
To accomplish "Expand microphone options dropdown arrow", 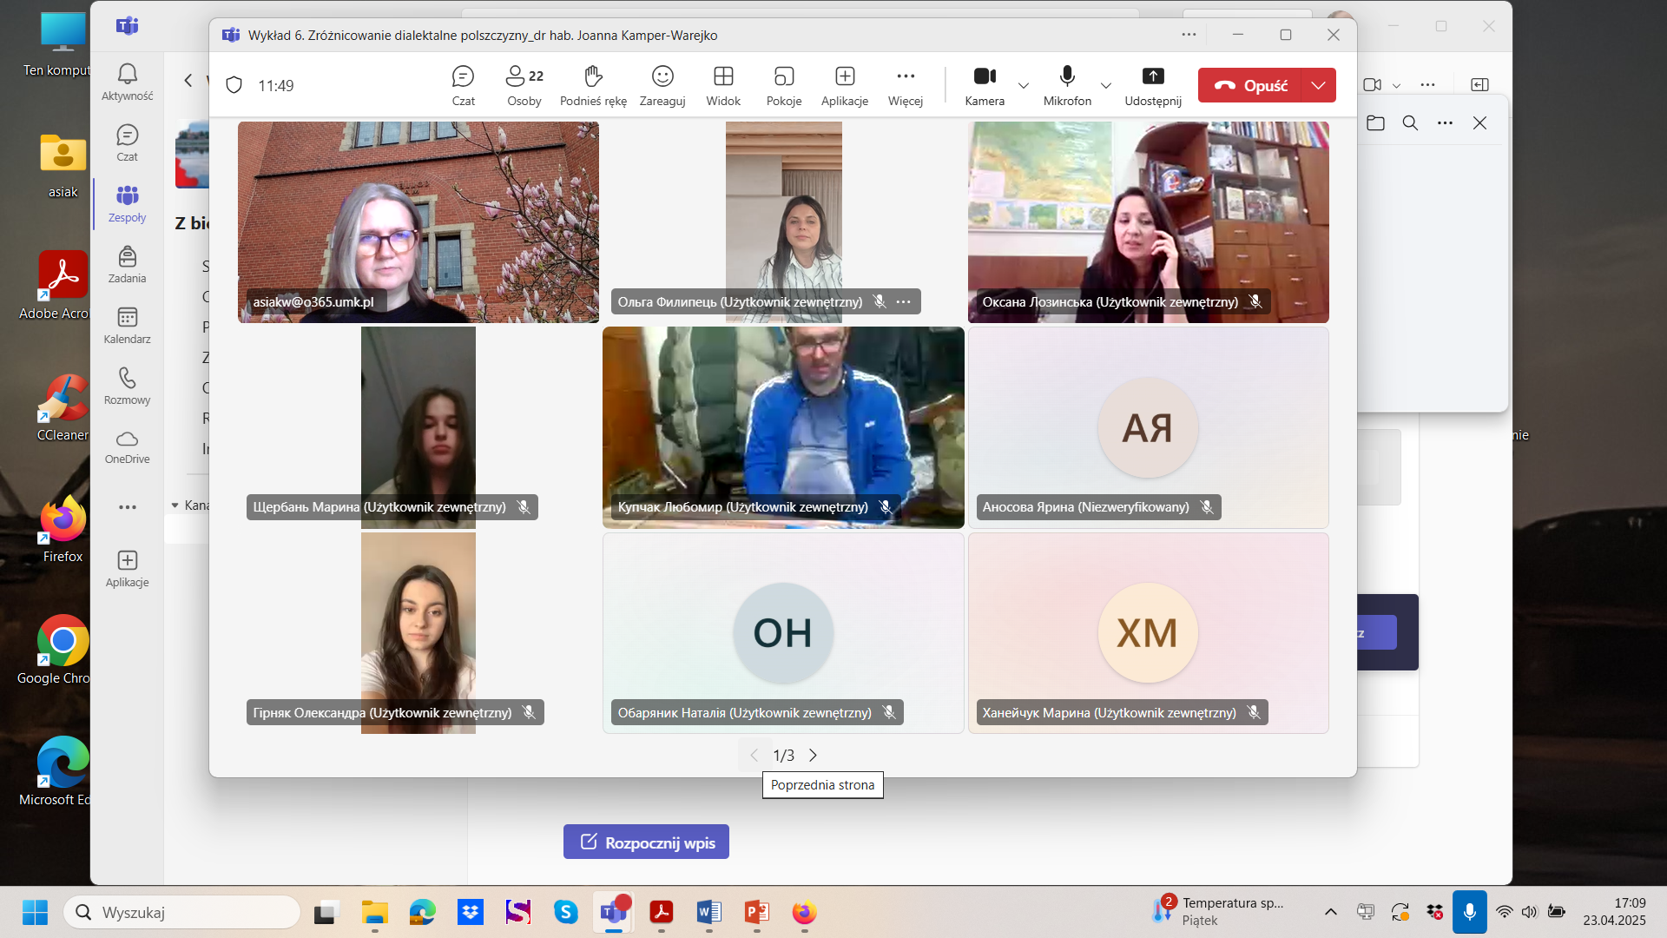I will tap(1106, 85).
